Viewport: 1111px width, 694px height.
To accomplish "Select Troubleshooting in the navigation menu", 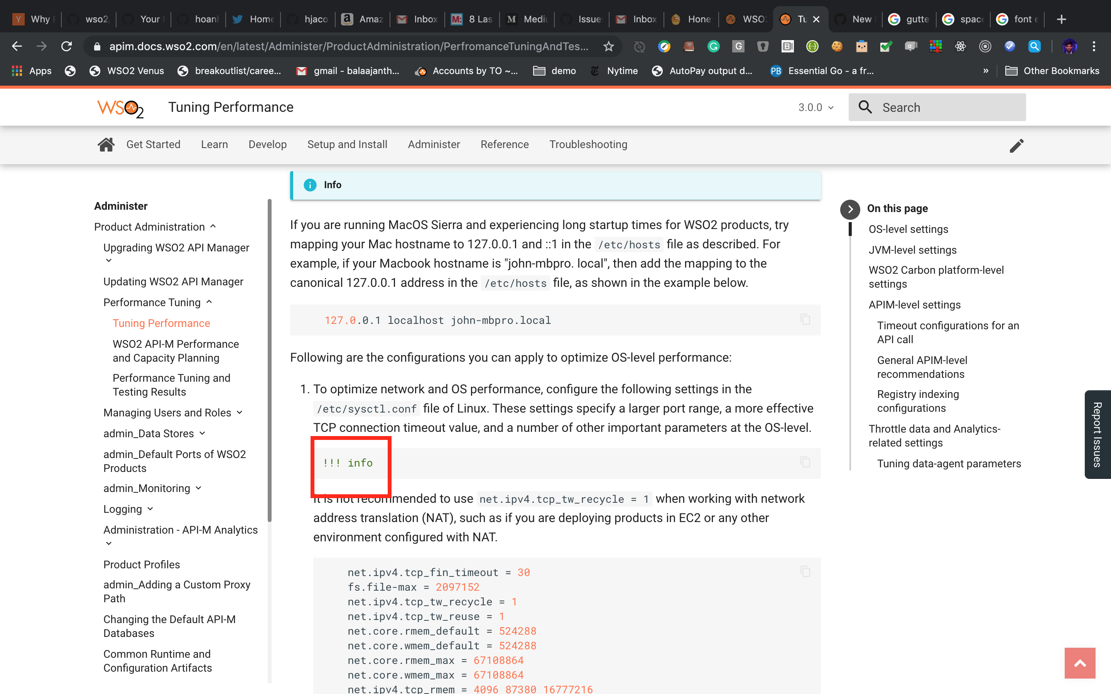I will [588, 144].
